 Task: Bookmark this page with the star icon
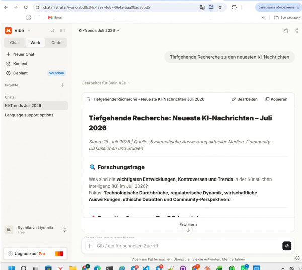(220, 7)
